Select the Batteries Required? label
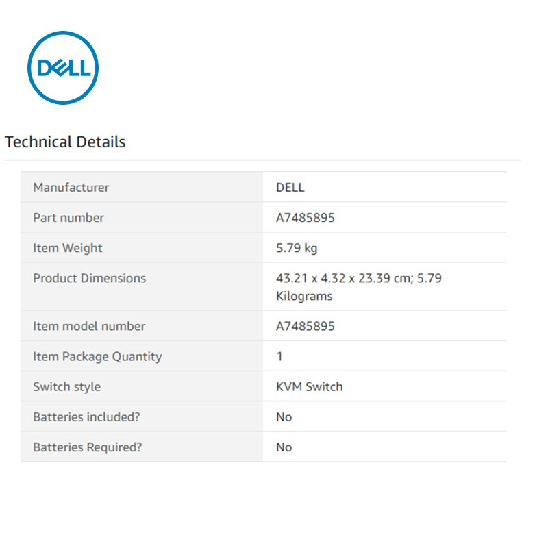The image size is (548, 548). [88, 447]
